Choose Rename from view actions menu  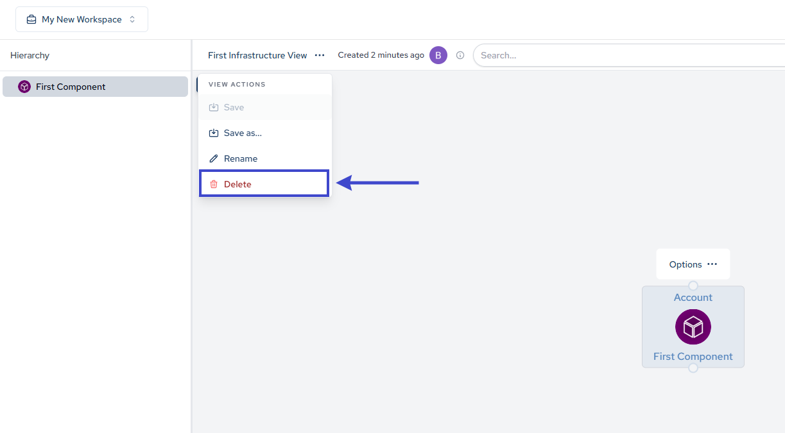tap(241, 158)
